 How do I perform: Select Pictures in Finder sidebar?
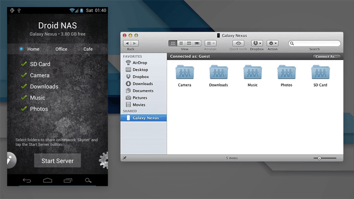(143, 98)
